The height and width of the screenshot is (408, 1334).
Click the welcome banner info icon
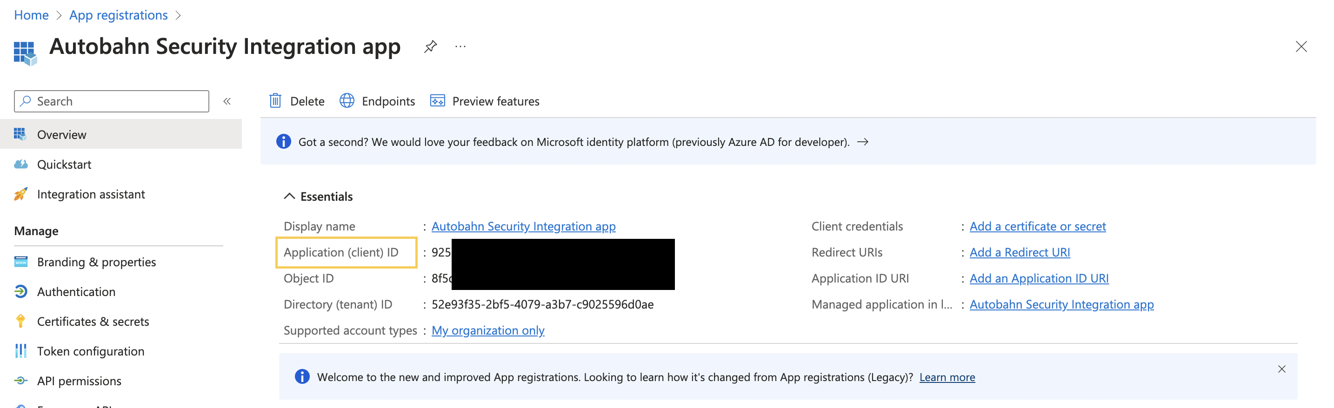point(302,376)
